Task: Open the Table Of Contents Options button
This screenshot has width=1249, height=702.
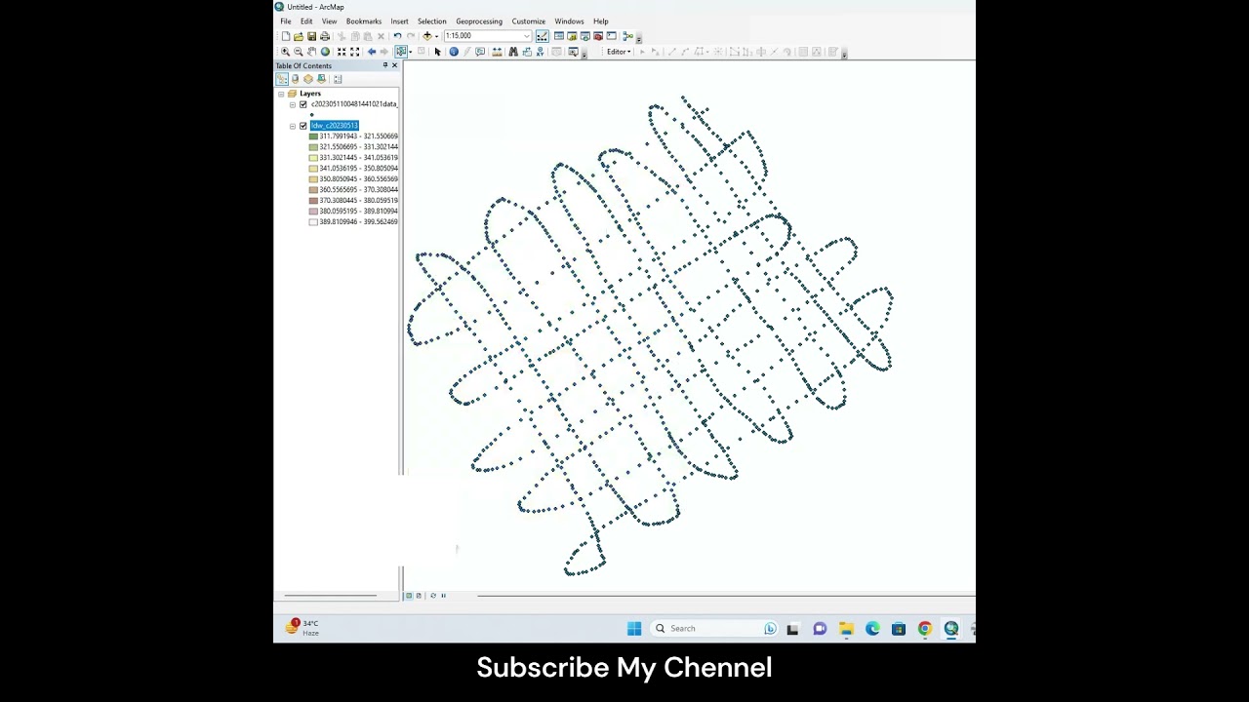Action: 338,79
